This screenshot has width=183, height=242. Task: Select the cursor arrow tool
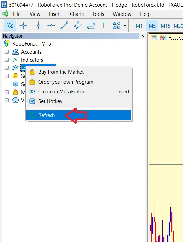[x=10, y=25]
